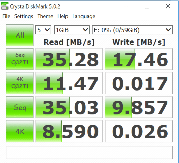Open the Language menu
The width and height of the screenshot is (179, 163).
coord(84,16)
